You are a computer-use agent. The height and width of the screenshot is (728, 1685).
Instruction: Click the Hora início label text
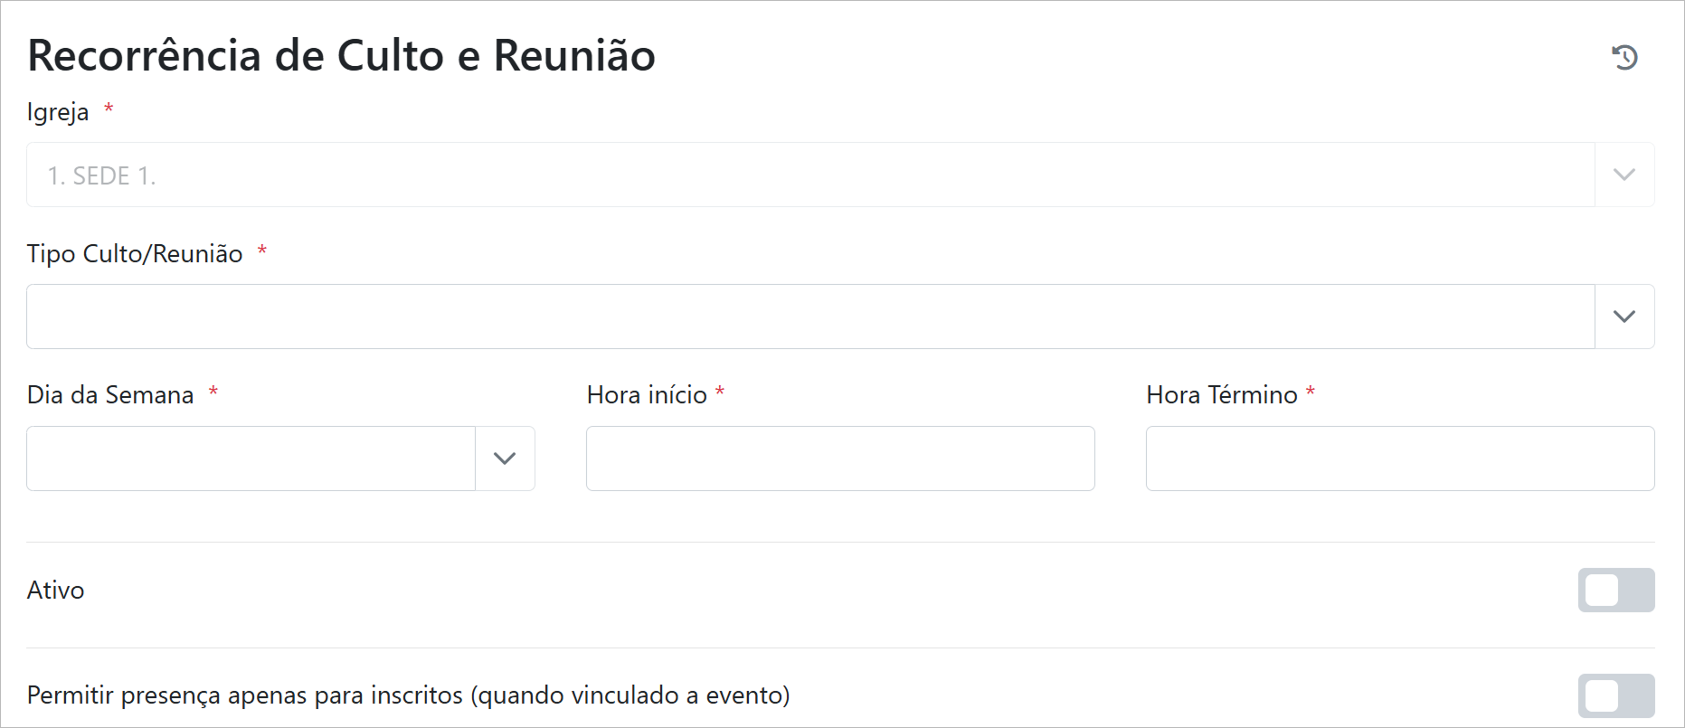pos(647,395)
